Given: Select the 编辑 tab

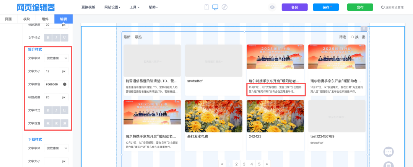Looking at the screenshot, I should click(x=63, y=19).
